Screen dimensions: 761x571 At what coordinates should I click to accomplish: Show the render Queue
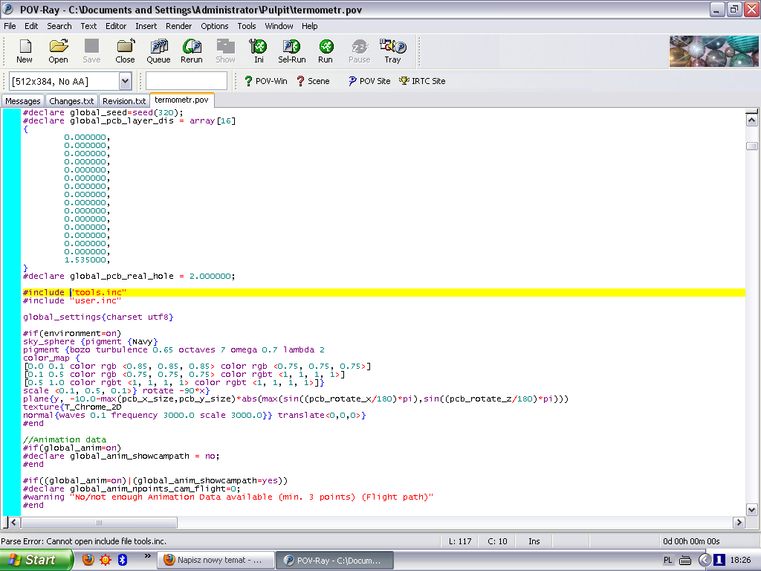click(158, 51)
